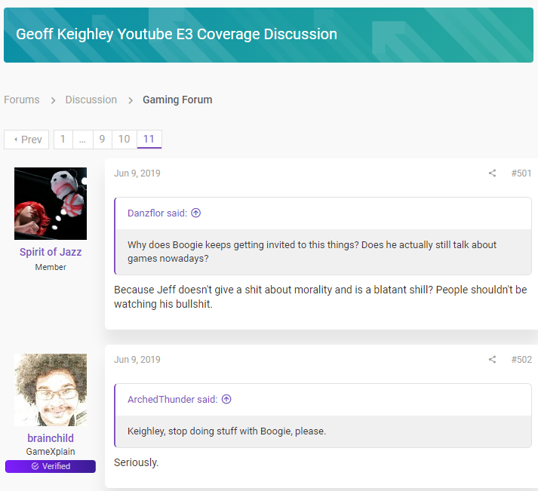Click Jun 9, 2019 date on post #502
The height and width of the screenshot is (491, 538).
137,359
